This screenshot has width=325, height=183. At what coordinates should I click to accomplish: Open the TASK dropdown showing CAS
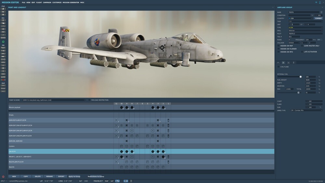click(x=305, y=21)
